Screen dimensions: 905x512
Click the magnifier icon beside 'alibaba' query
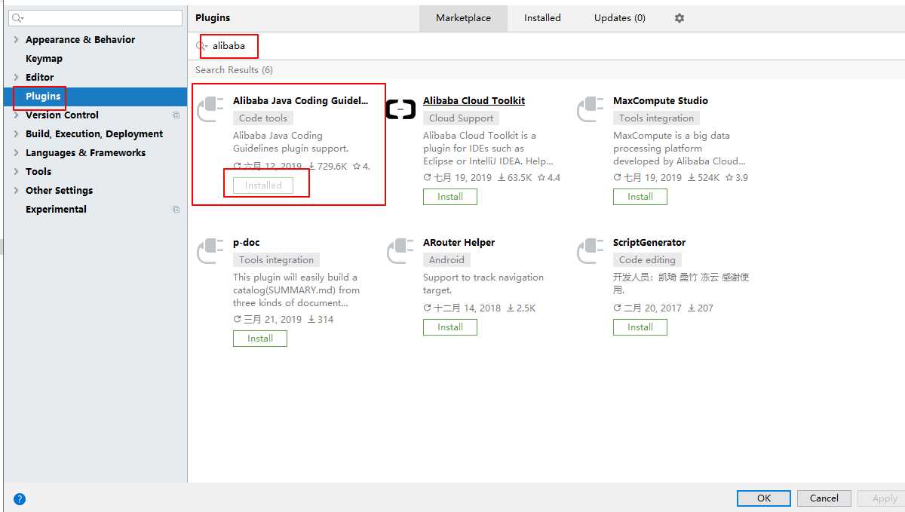click(x=202, y=46)
